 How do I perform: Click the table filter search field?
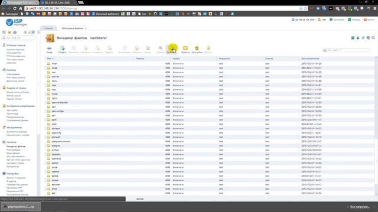pos(346,50)
